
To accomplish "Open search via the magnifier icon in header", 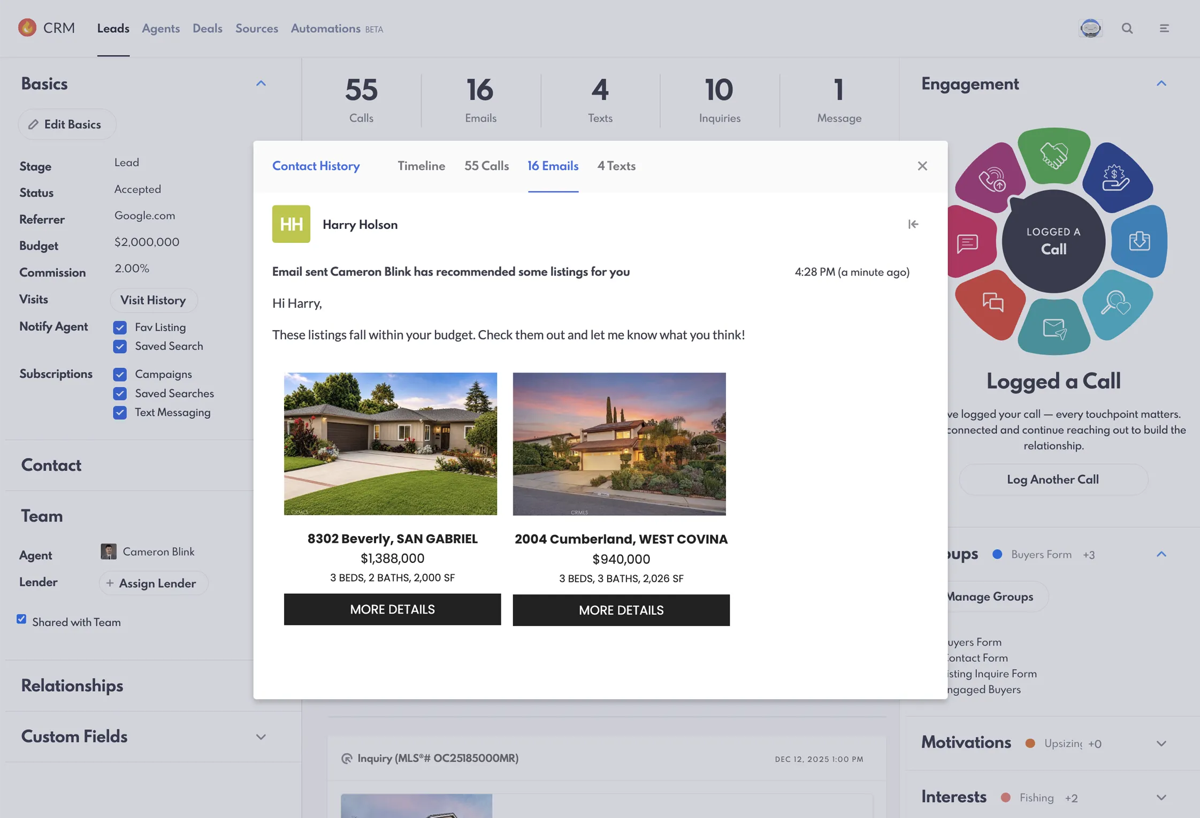I will click(1127, 28).
